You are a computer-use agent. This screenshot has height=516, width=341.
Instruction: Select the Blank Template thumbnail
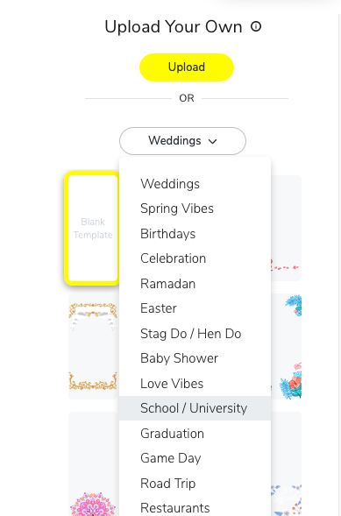93,228
